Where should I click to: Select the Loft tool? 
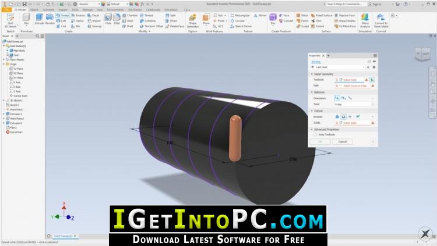61,21
